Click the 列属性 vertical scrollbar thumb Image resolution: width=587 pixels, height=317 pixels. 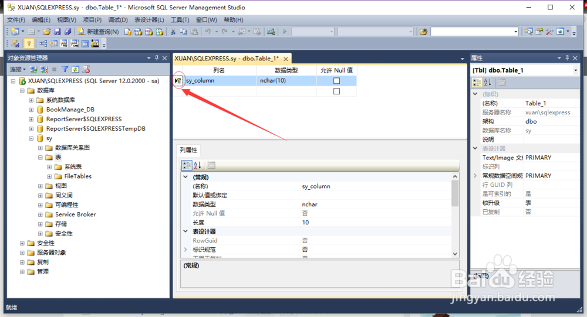(x=455, y=193)
